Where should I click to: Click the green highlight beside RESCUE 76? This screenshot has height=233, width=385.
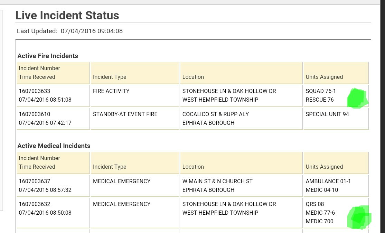pyautogui.click(x=357, y=98)
